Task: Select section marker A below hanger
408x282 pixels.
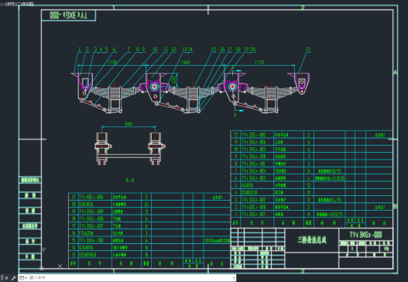Action: coord(235,115)
